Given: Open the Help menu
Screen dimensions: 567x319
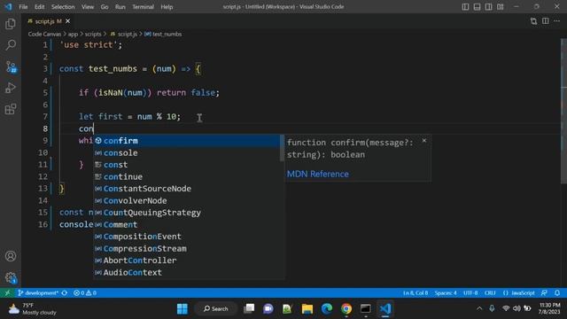Looking at the screenshot, I should (167, 7).
